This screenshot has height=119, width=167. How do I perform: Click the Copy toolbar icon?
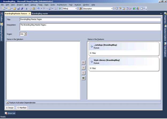30,9
